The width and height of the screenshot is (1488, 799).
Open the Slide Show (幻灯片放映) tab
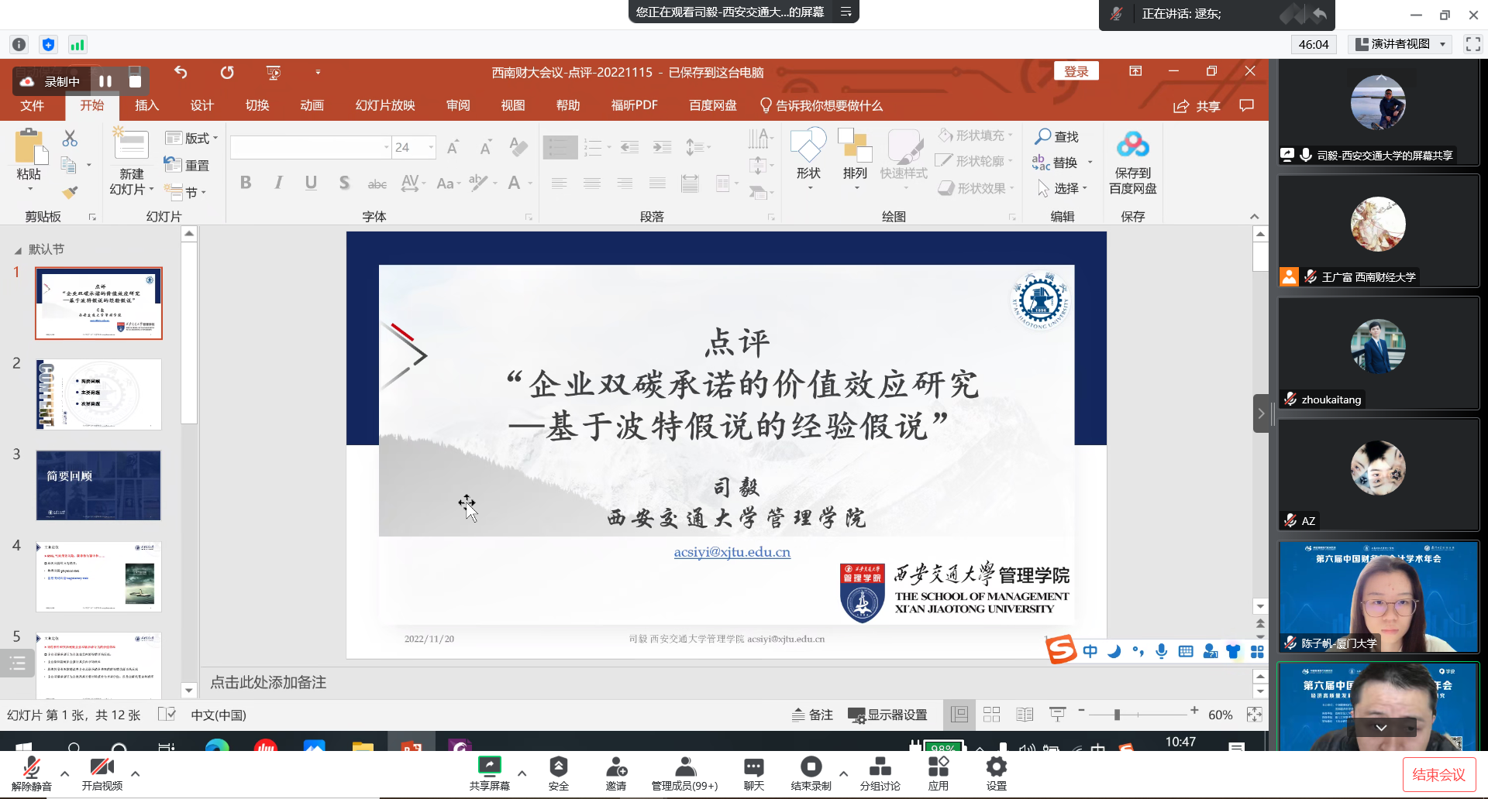[385, 105]
